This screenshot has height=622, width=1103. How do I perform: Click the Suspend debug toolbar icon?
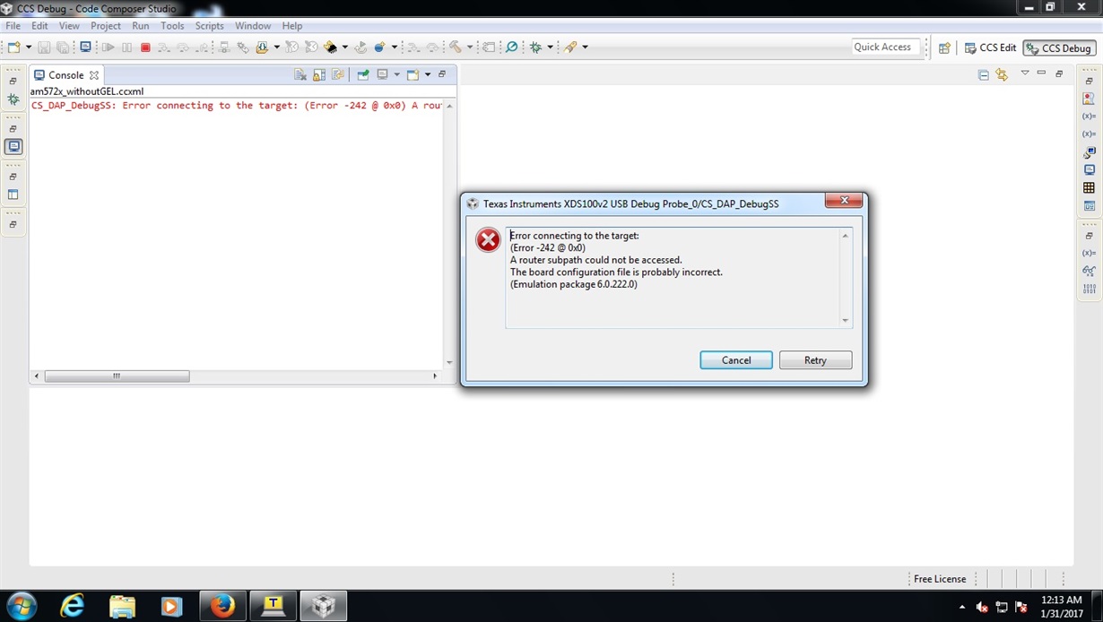(126, 47)
